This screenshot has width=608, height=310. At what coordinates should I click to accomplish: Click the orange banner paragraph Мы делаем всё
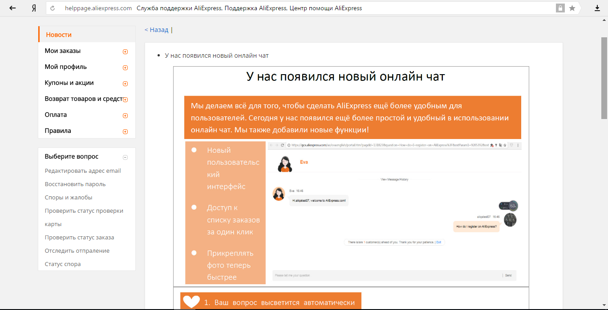tap(353, 118)
